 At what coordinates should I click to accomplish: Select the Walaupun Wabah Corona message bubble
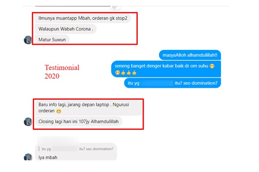(66, 29)
